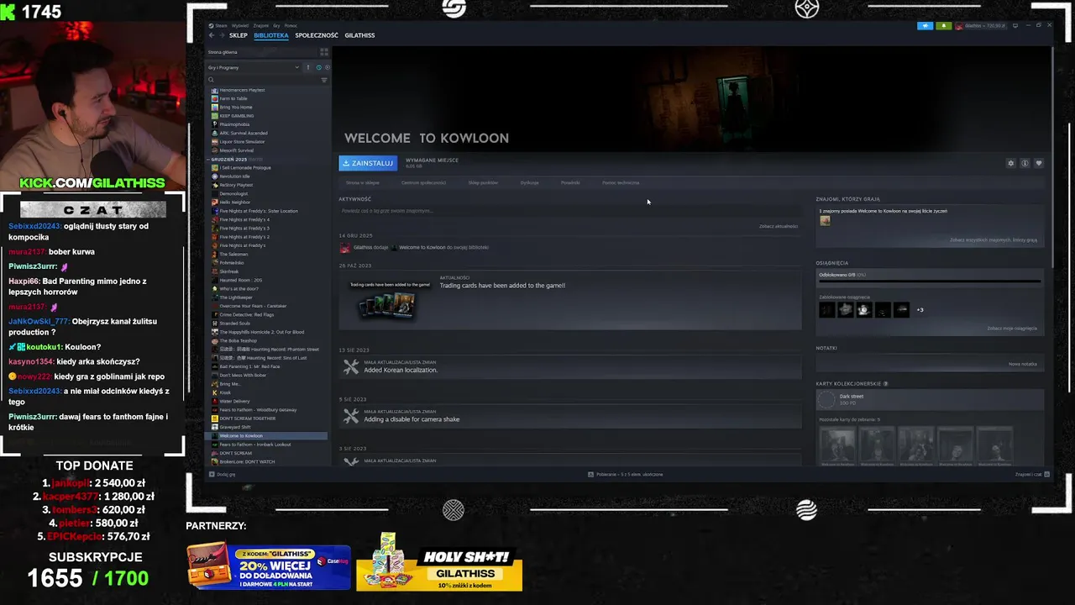Go forward with the Steam forward arrow

tap(222, 35)
